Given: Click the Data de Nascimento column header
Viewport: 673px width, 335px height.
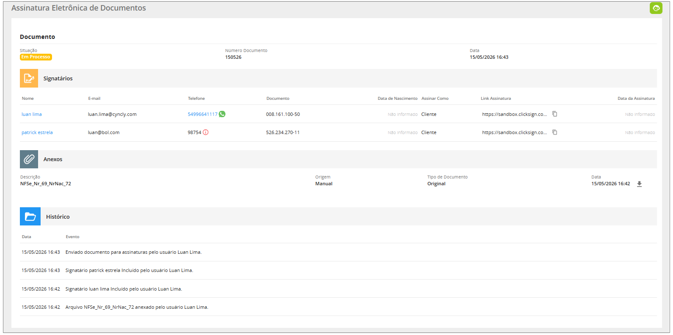Looking at the screenshot, I should [x=398, y=99].
